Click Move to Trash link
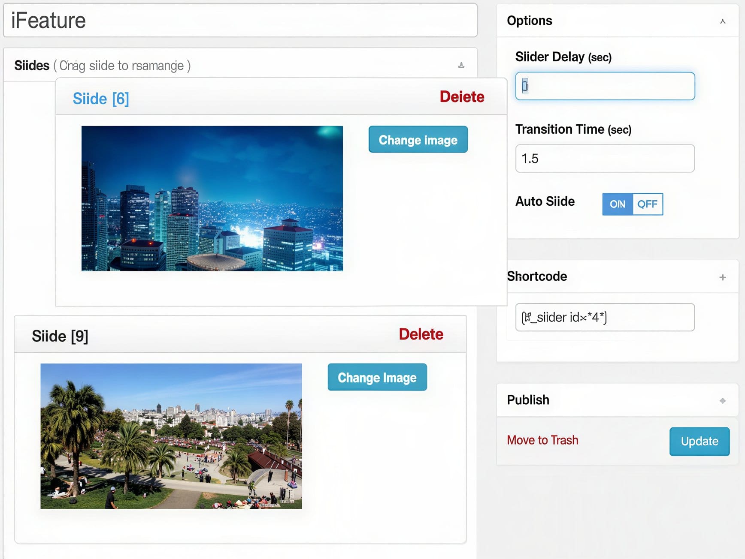Screen dimensions: 745x559 542,440
